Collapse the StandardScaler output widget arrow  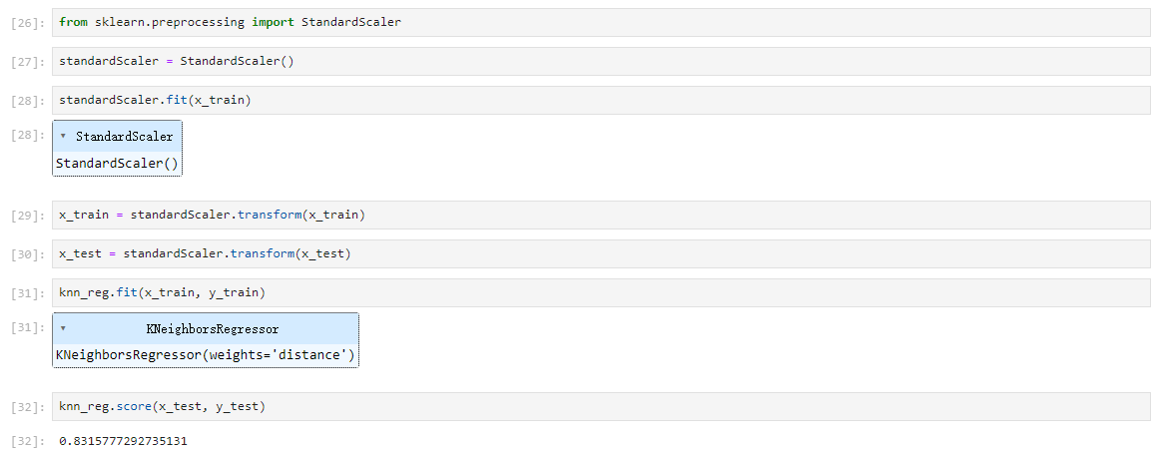[63, 136]
